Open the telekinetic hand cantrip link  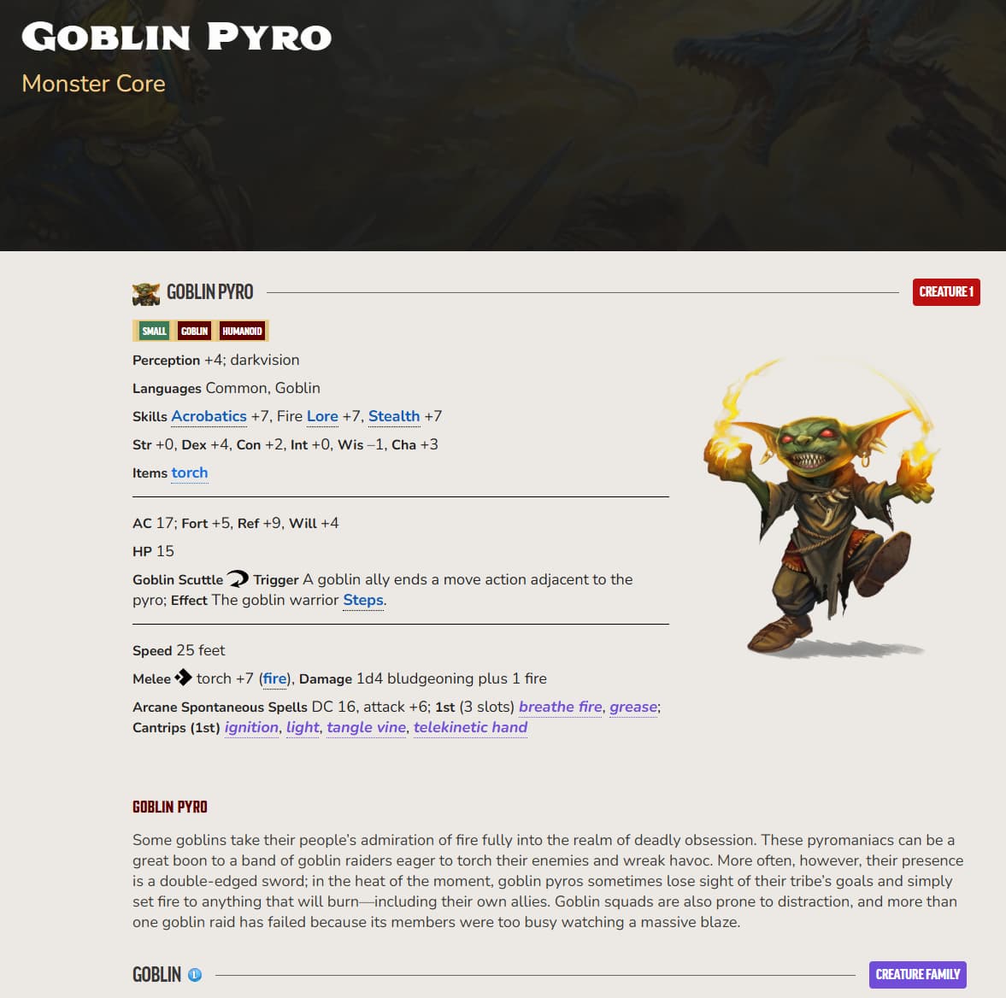click(470, 727)
